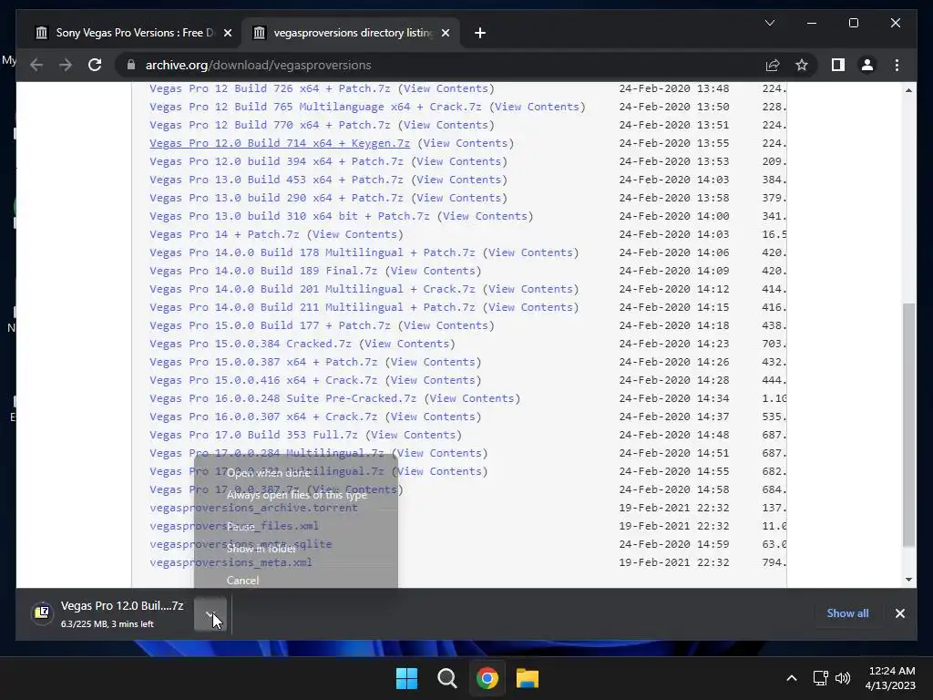Click the scrollbar up arrow

pos(908,90)
